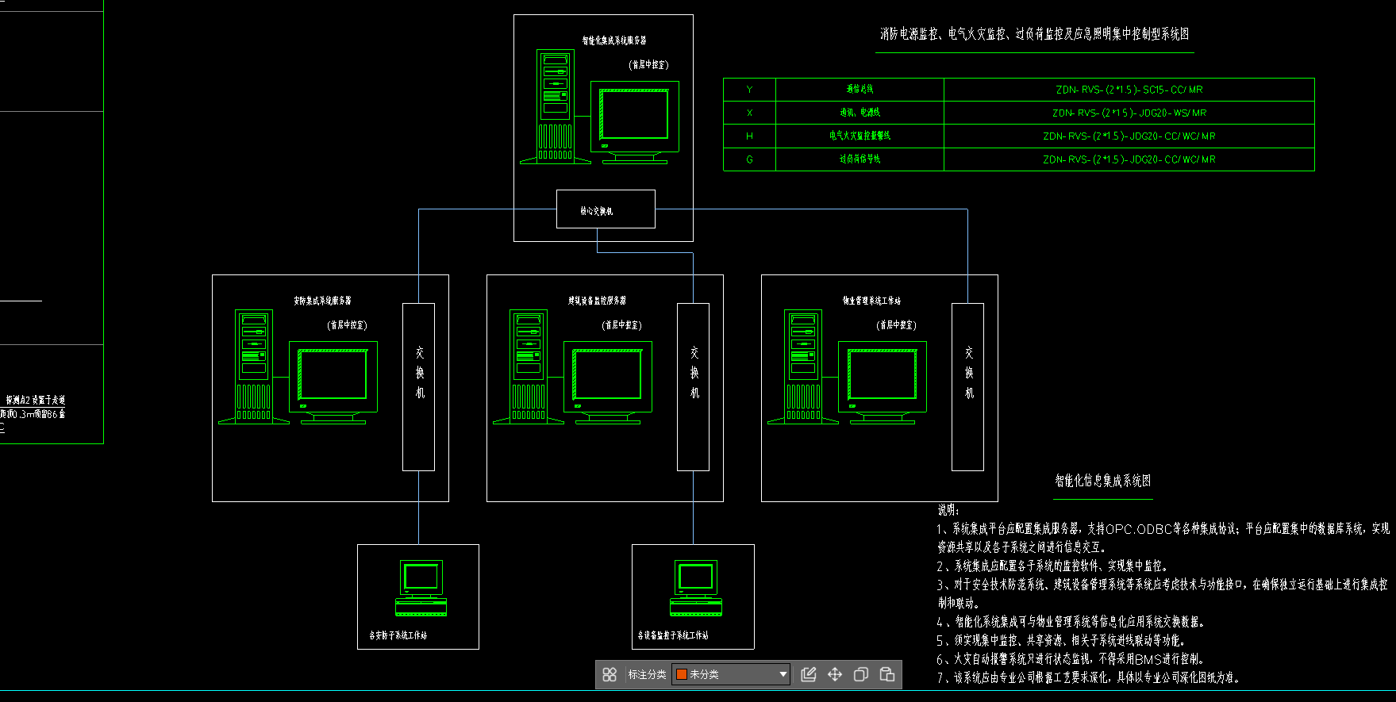Image resolution: width=1396 pixels, height=702 pixels.
Task: Select note 3 对于安全技术防范系统
Action: click(x=1163, y=593)
